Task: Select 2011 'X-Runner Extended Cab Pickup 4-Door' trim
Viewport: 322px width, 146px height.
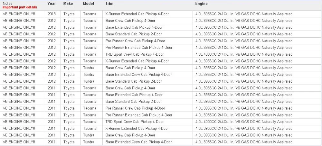Action: click(137, 129)
